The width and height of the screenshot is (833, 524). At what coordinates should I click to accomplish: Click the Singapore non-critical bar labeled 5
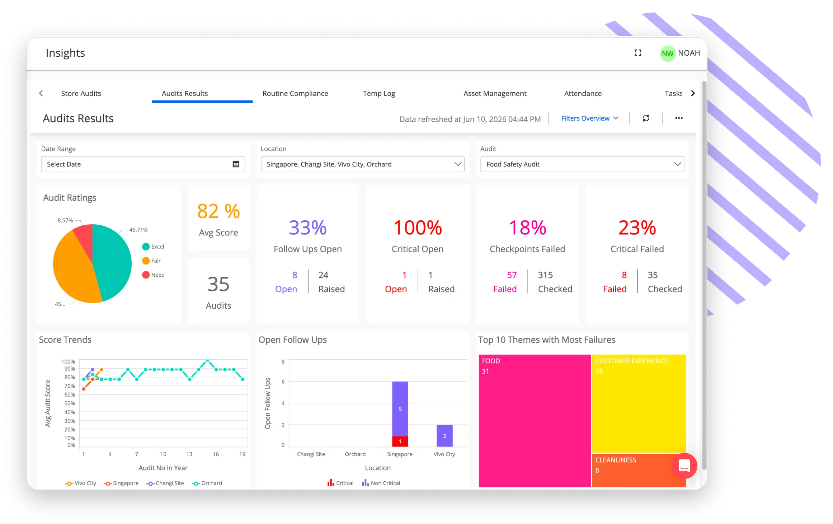(400, 409)
